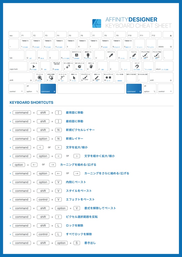Click the text エフェクトをペースト
The height and width of the screenshot is (257, 182).
[x=80, y=200]
